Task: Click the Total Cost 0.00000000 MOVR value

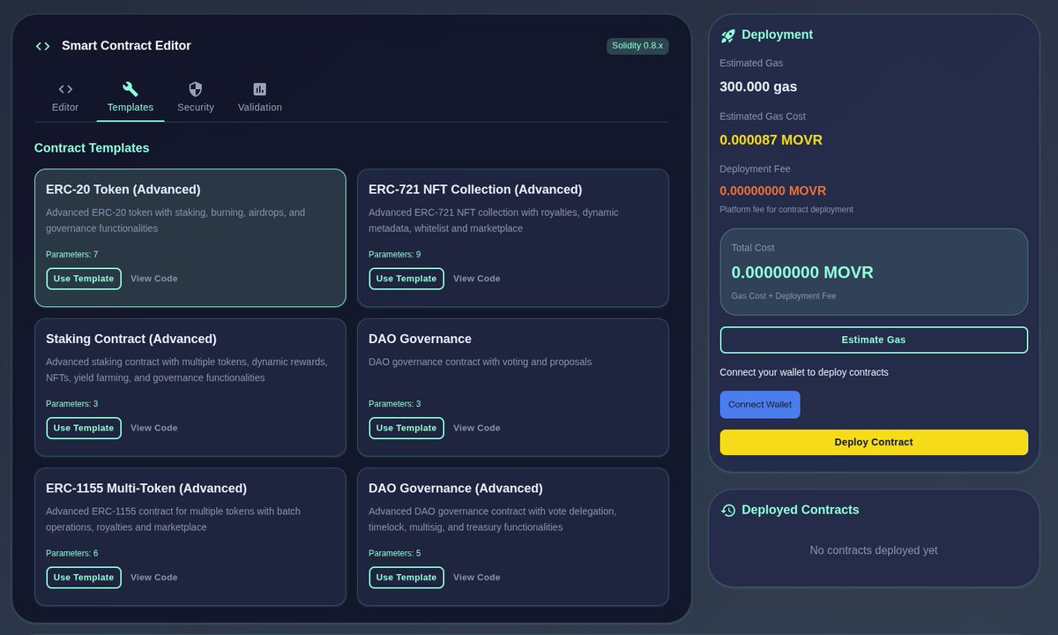Action: tap(802, 273)
